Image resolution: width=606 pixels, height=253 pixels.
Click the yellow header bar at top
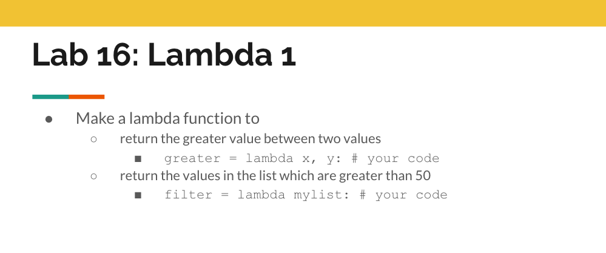click(303, 13)
